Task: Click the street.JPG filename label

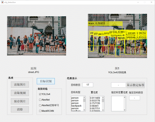Action: coord(34,72)
